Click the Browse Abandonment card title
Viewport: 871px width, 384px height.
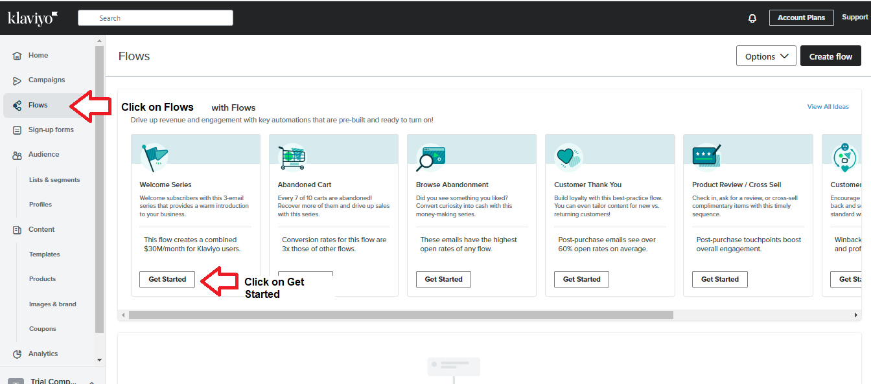pyautogui.click(x=452, y=185)
